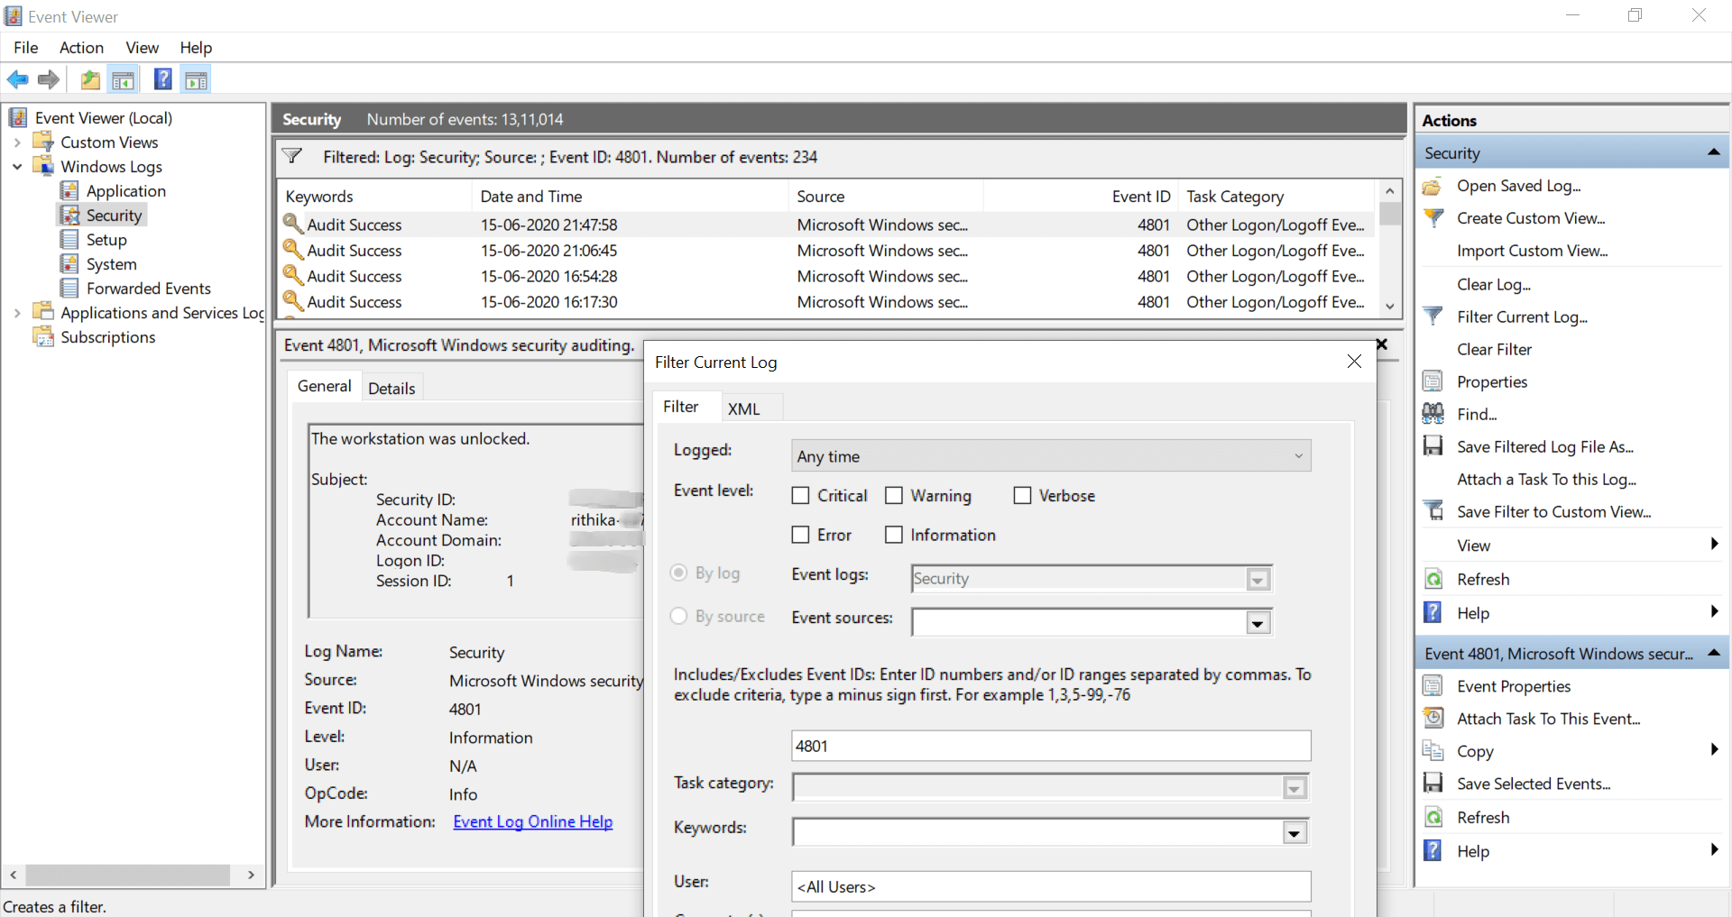This screenshot has height=917, width=1732.
Task: Tick the Information event level checkbox
Action: pos(894,535)
